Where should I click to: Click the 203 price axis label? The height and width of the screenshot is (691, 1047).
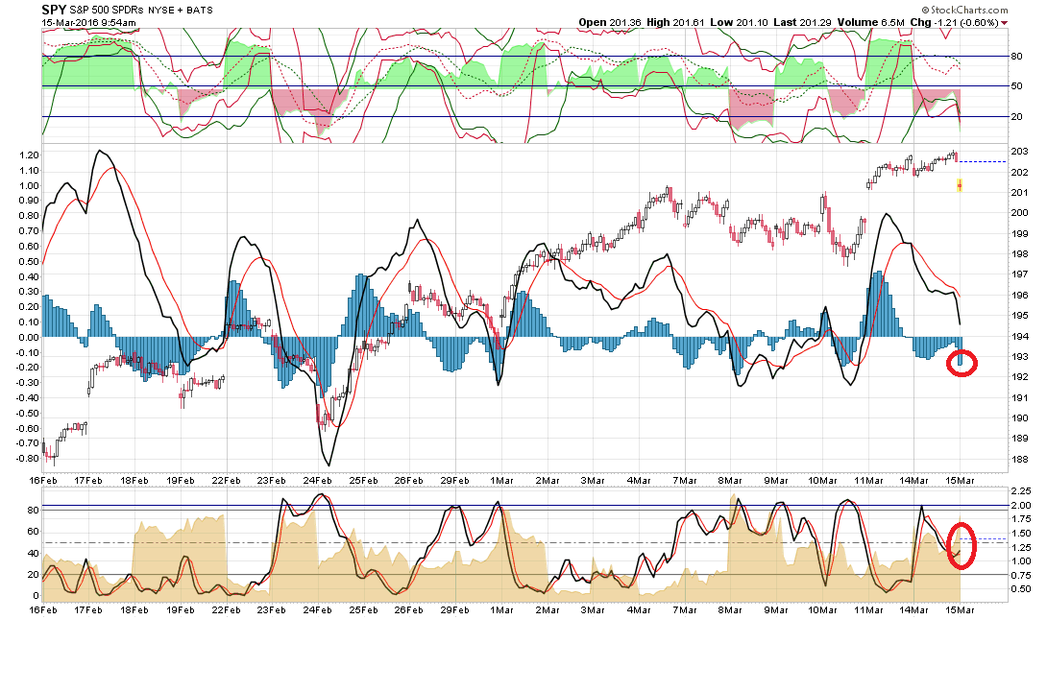click(x=1019, y=152)
